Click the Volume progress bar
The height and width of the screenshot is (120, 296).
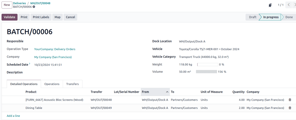[207, 72]
